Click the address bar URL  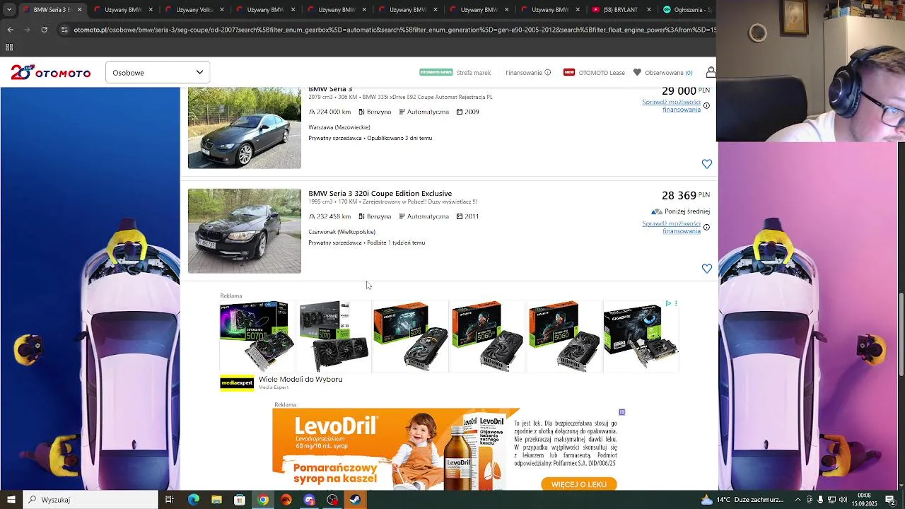pyautogui.click(x=395, y=30)
